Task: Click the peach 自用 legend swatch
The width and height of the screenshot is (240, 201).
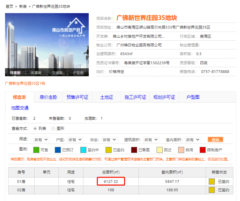Action: coord(181,150)
